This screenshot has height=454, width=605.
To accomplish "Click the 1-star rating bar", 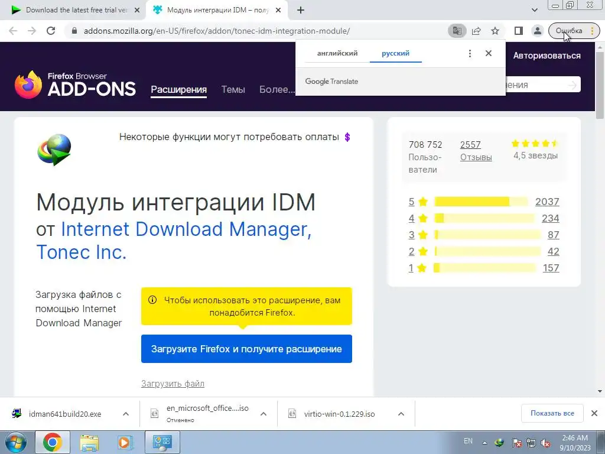I will click(484, 268).
